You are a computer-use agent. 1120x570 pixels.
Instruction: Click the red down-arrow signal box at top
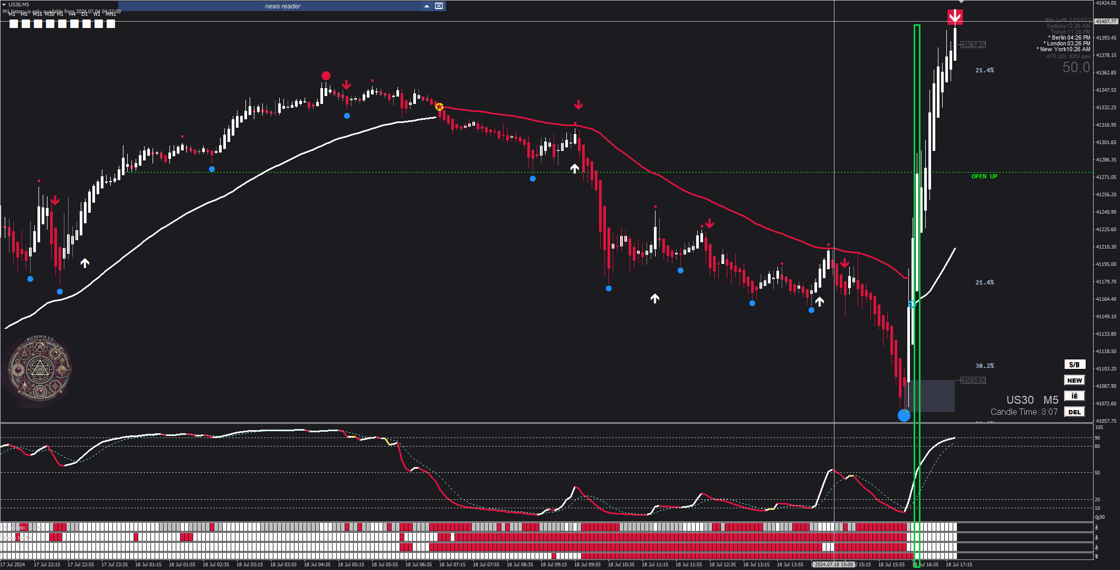(954, 17)
